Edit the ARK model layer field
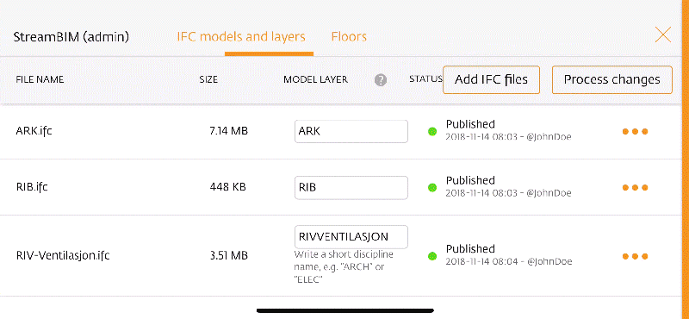Image resolution: width=689 pixels, height=319 pixels. pyautogui.click(x=351, y=131)
